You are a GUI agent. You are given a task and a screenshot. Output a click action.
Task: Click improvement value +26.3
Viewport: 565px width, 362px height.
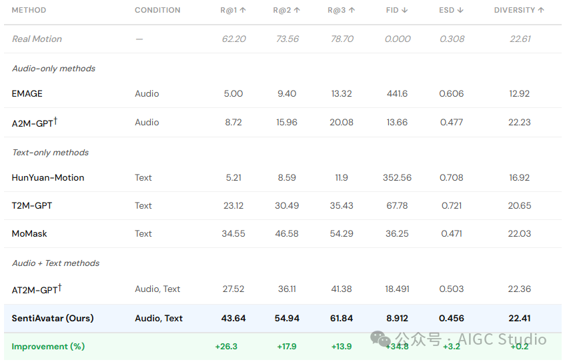[226, 347]
